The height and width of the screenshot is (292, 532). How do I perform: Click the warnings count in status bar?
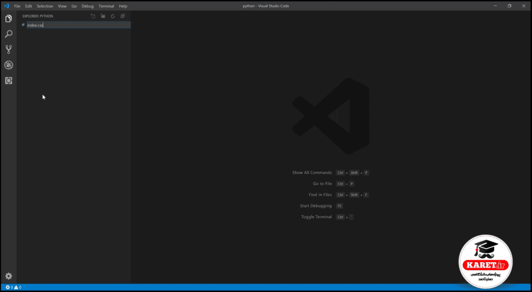coord(18,287)
